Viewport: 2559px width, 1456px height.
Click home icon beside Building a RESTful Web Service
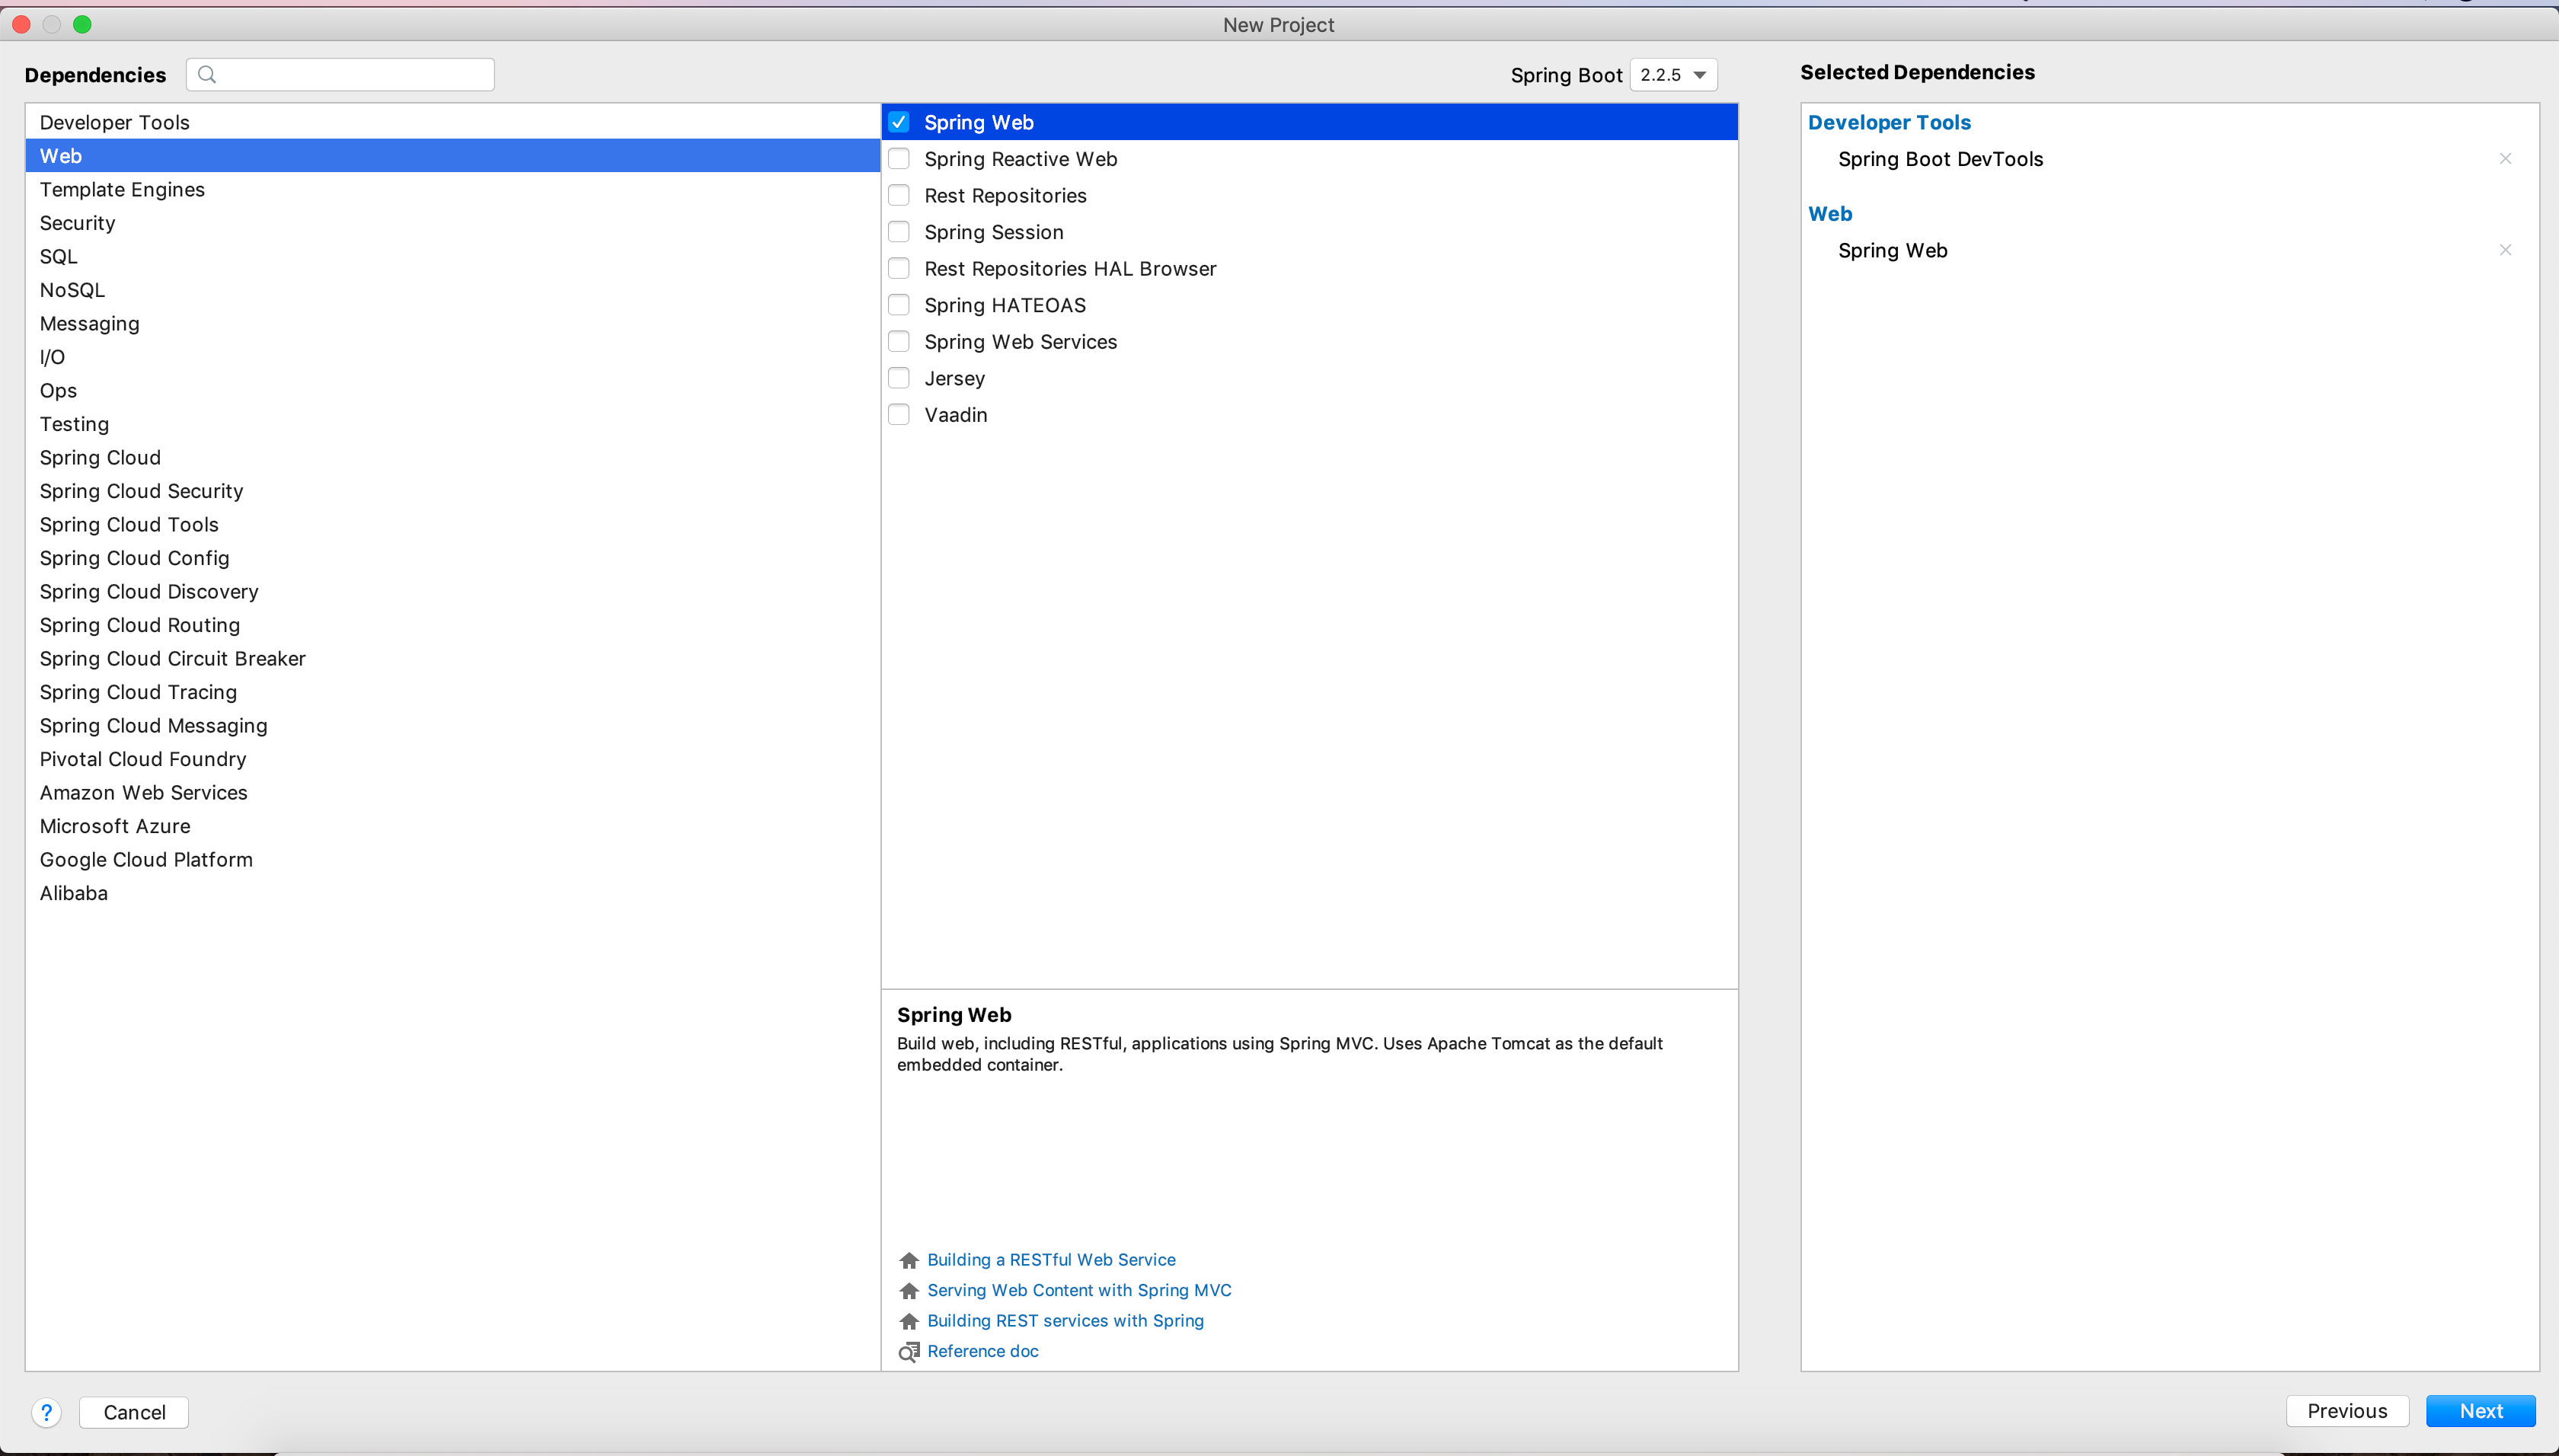pyautogui.click(x=908, y=1260)
